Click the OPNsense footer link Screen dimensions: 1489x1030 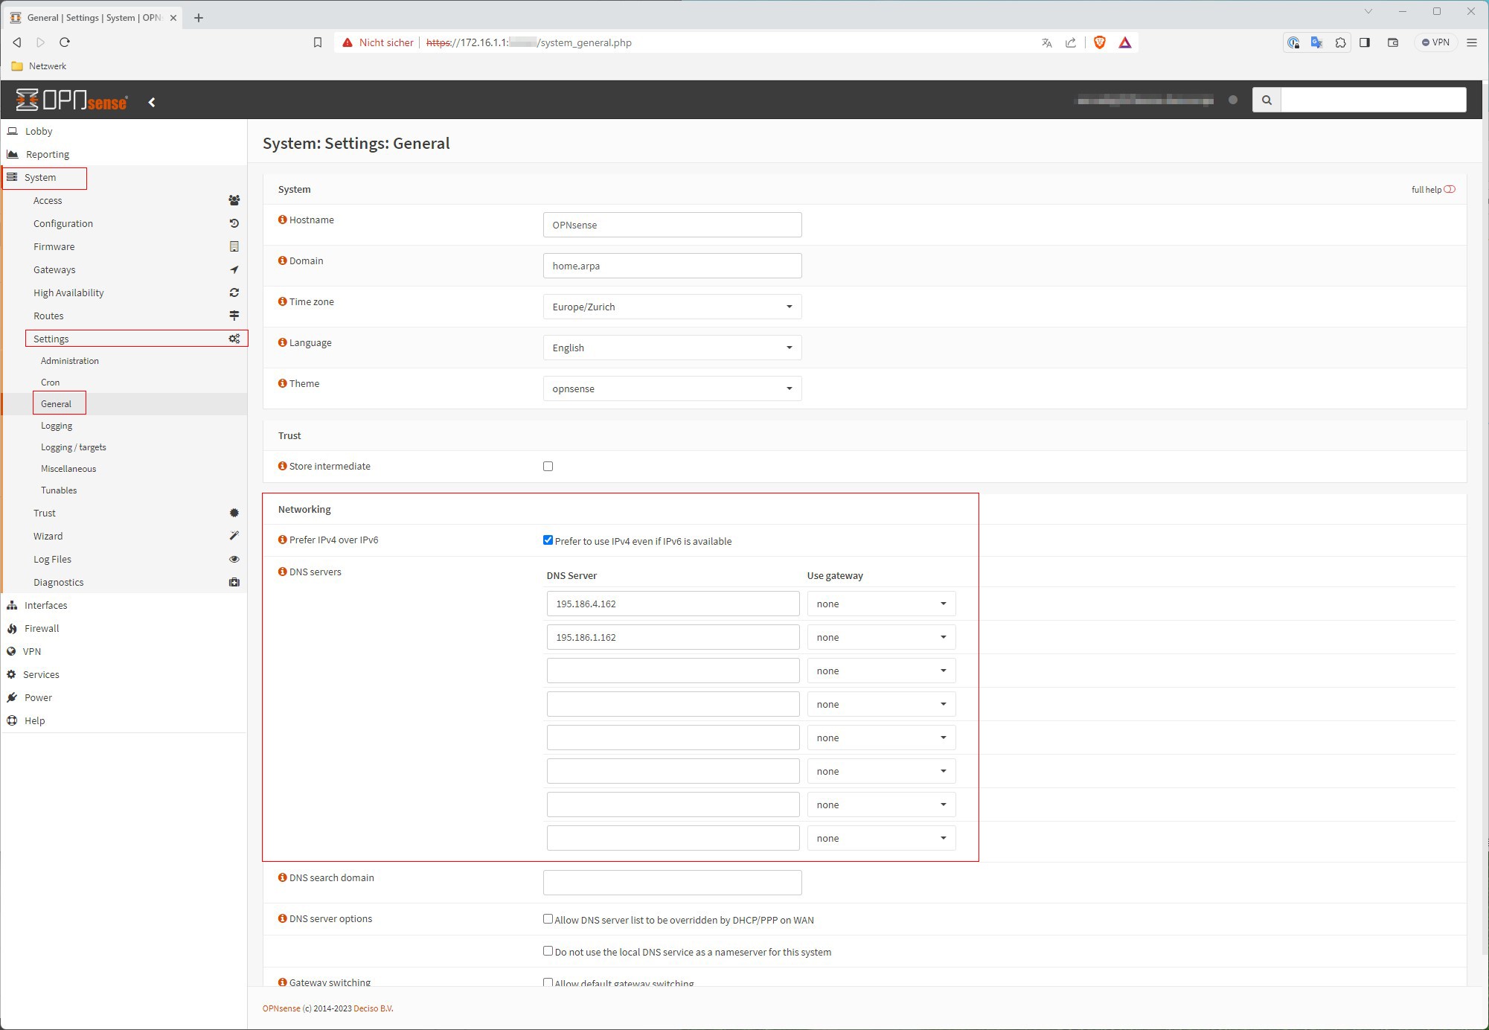point(281,1008)
